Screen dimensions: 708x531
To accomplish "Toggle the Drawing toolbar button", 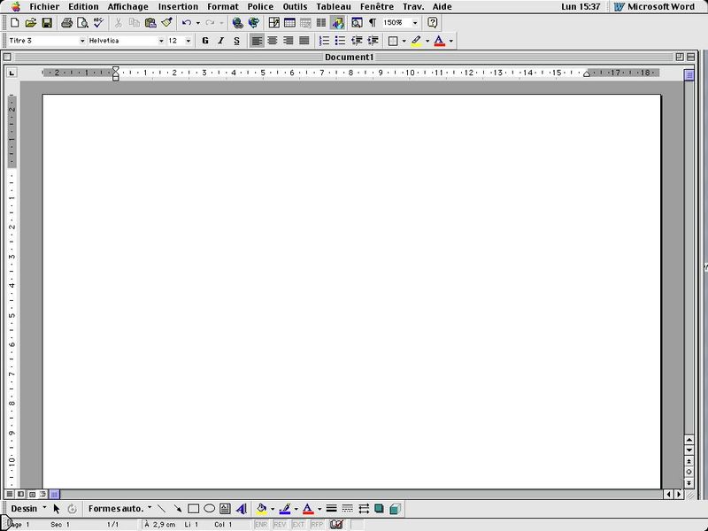I will [x=337, y=23].
